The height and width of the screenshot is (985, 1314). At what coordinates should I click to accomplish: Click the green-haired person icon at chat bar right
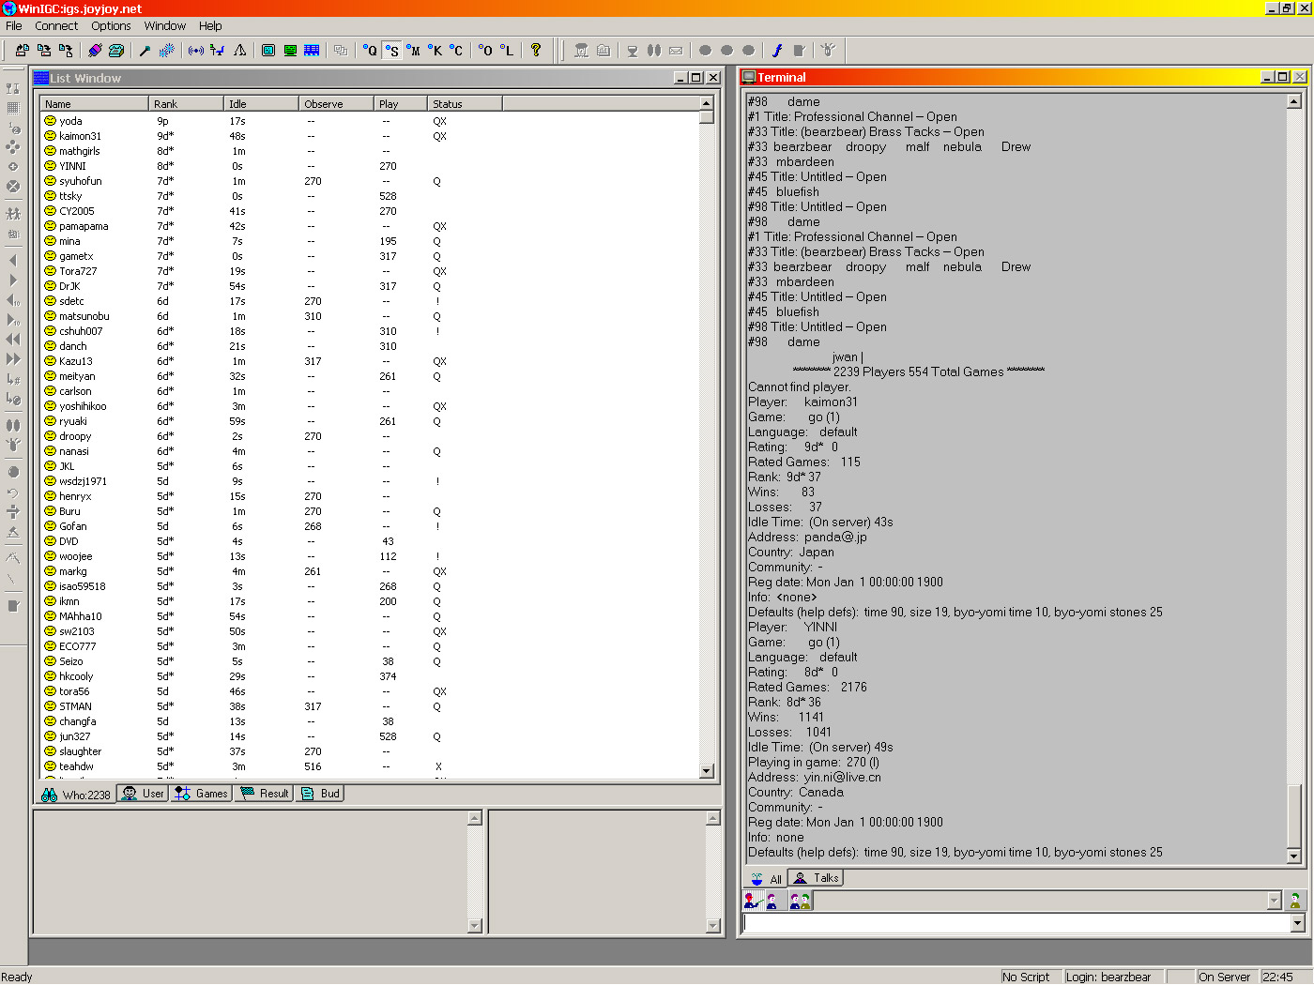tap(1295, 902)
